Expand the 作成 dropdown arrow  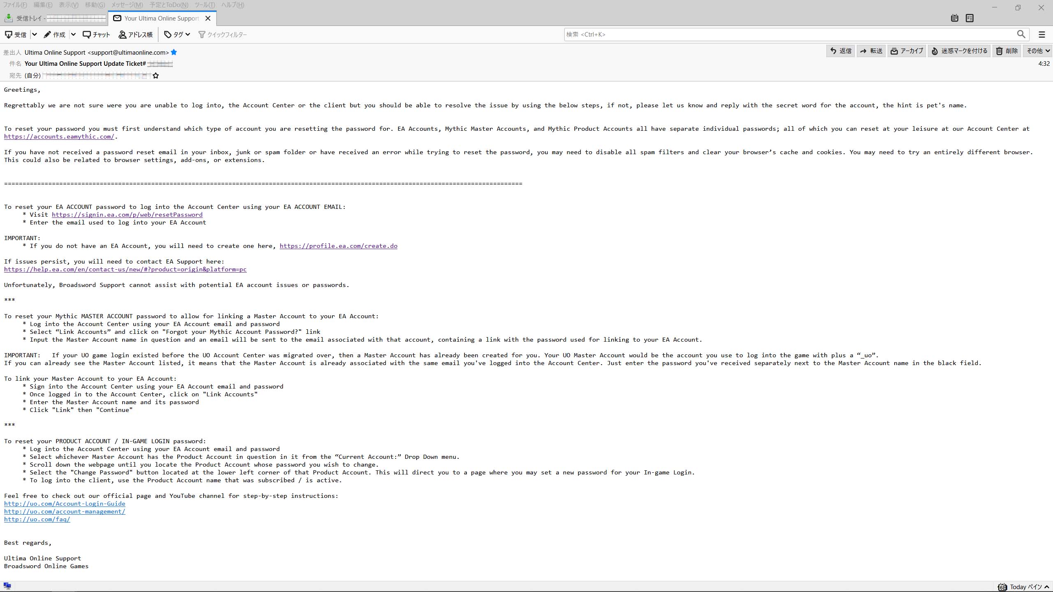73,35
